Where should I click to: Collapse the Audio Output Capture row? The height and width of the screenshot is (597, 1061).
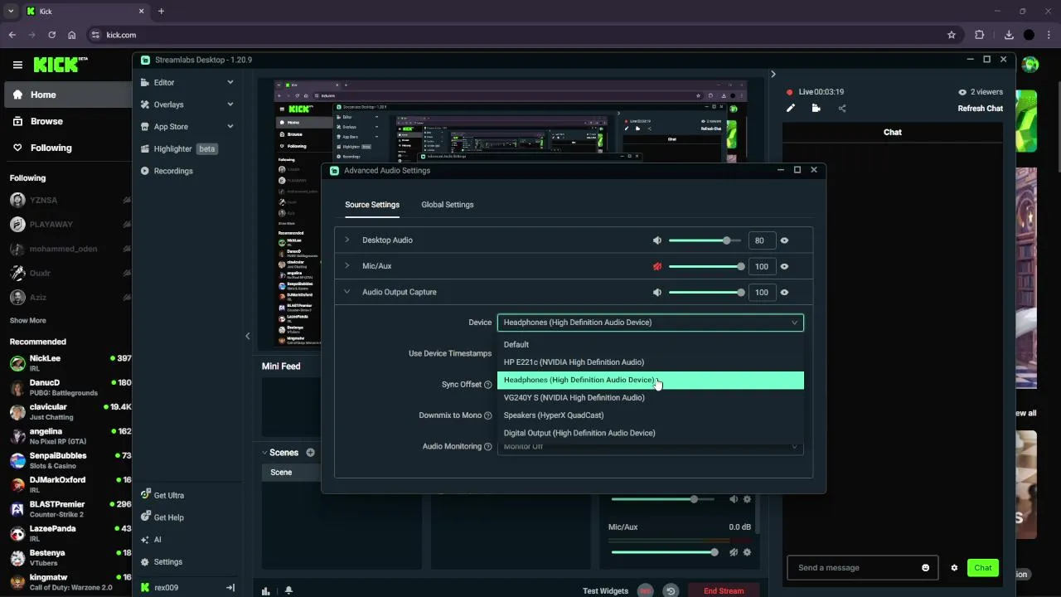click(347, 292)
